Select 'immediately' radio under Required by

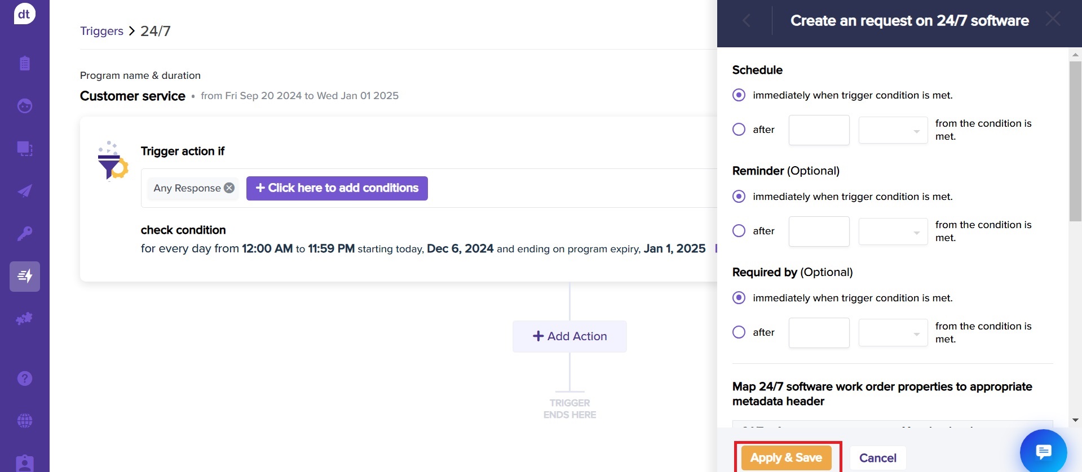coord(739,298)
